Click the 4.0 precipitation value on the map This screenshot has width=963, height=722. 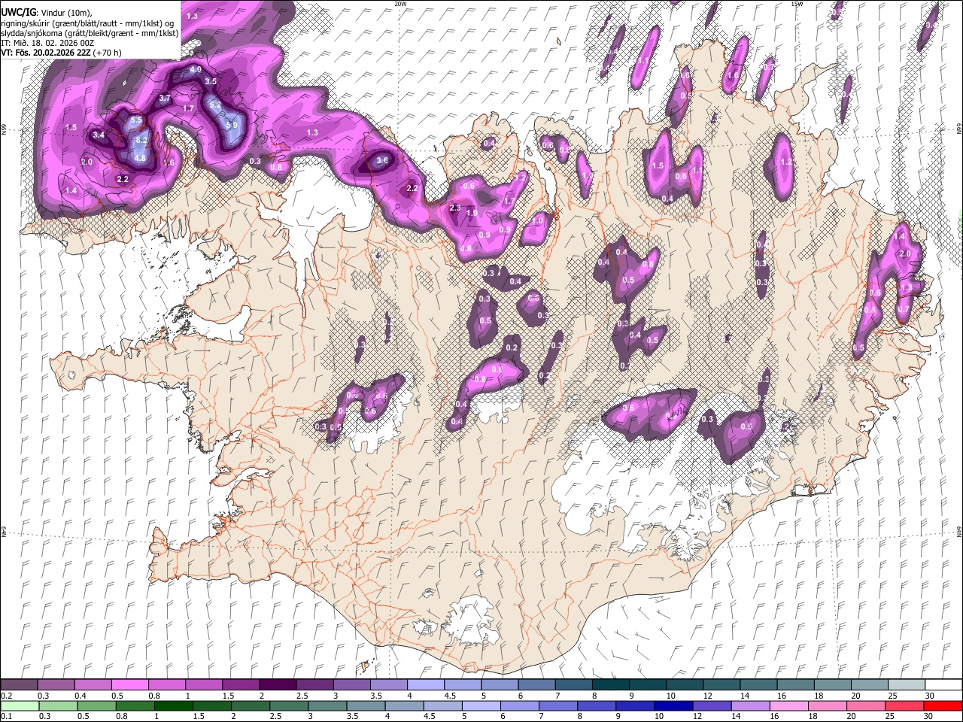coord(196,70)
